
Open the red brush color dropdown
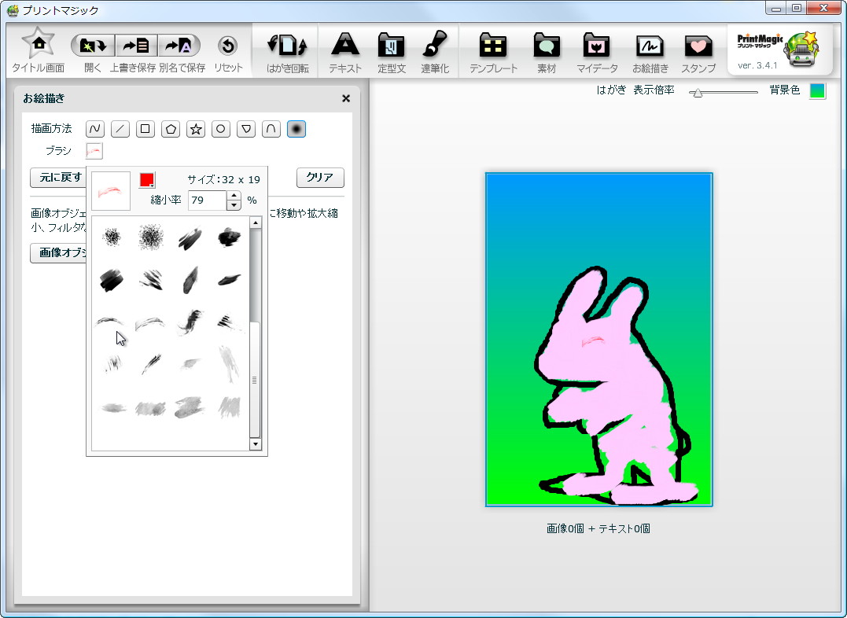pos(147,180)
